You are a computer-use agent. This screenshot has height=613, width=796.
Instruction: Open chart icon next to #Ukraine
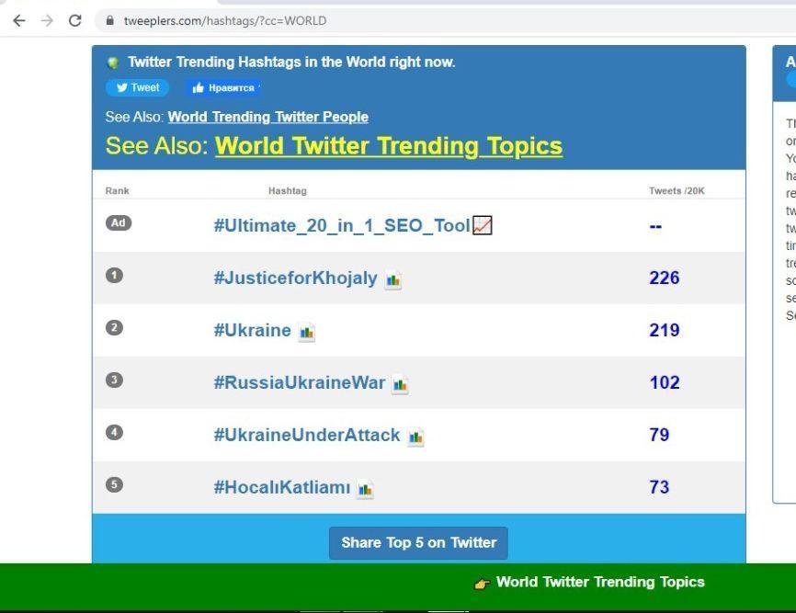(307, 332)
